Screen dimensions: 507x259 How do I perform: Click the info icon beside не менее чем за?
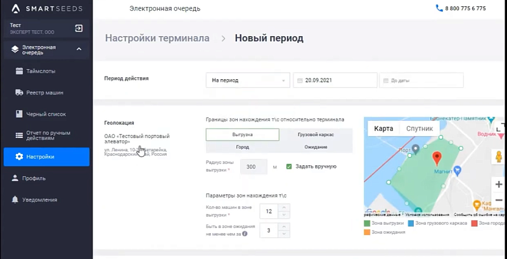point(245,234)
